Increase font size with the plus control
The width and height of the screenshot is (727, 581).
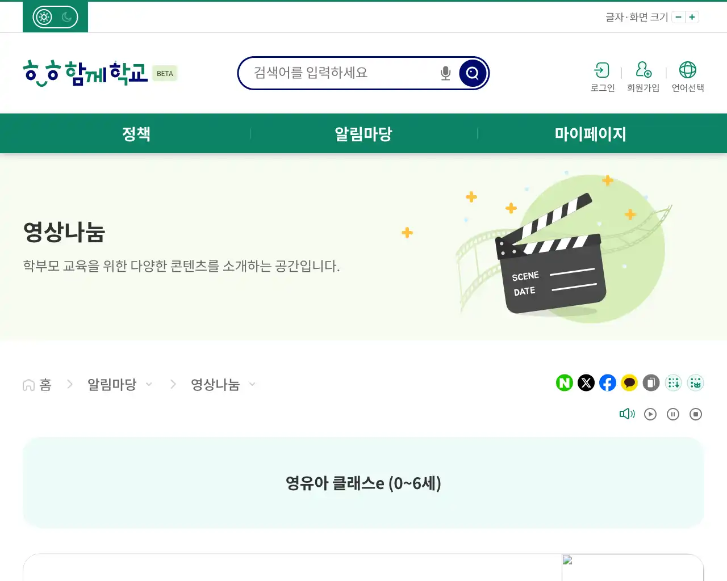pyautogui.click(x=692, y=17)
